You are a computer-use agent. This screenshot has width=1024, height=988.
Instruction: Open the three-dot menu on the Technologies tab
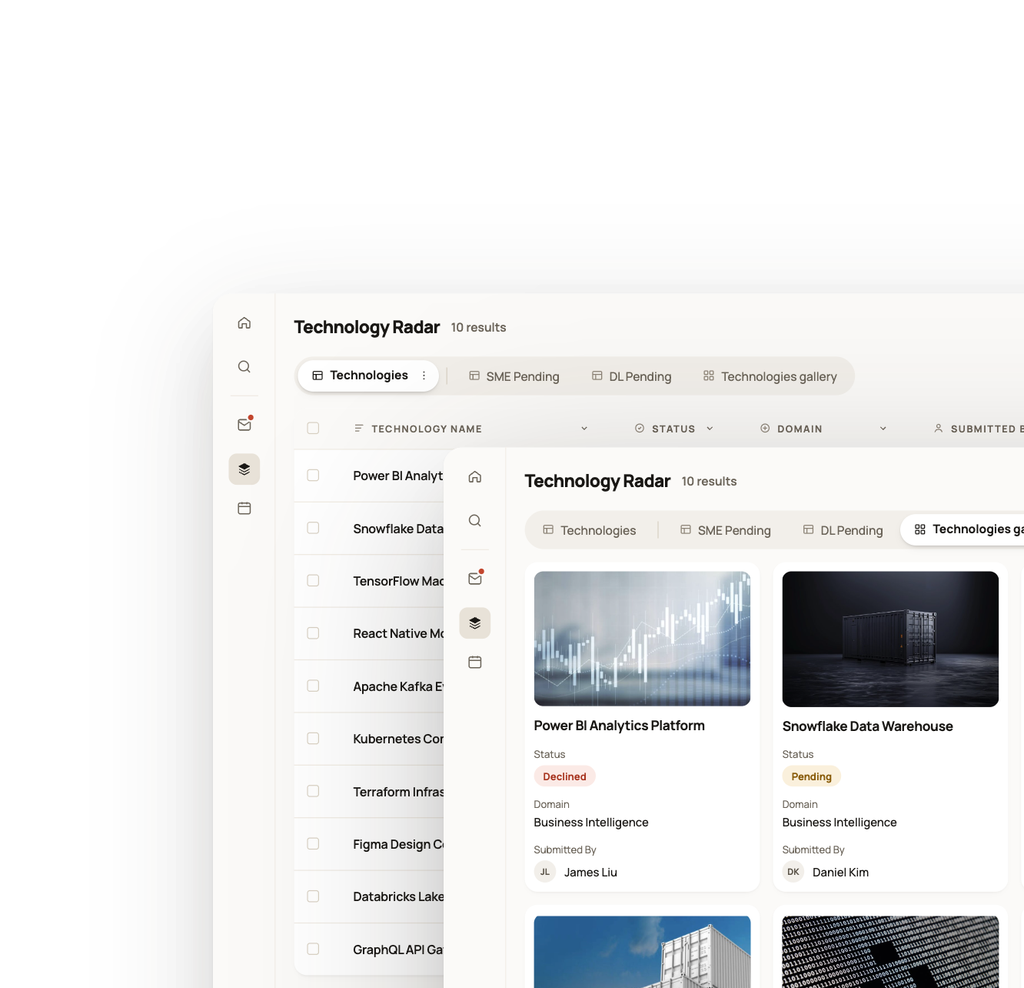tap(424, 376)
